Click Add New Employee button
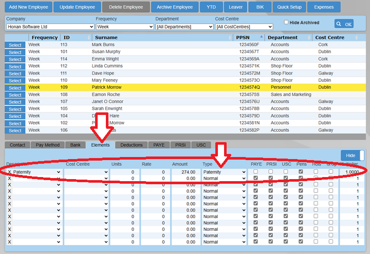Image resolution: width=370 pixels, height=254 pixels. pyautogui.click(x=29, y=7)
